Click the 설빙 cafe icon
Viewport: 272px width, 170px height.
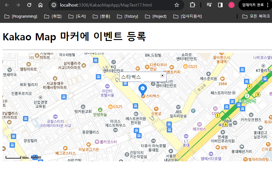pyautogui.click(x=218, y=147)
